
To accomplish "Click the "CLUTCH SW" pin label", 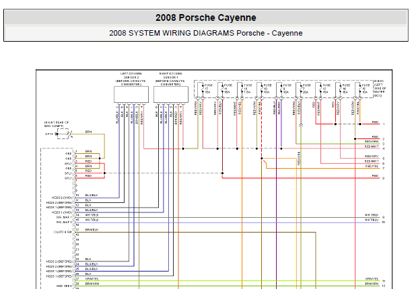I will pyautogui.click(x=63, y=232).
